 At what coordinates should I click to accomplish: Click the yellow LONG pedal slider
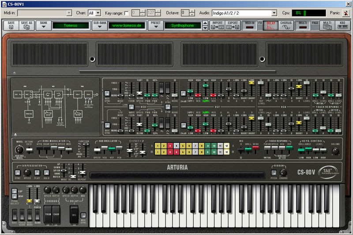29,201
